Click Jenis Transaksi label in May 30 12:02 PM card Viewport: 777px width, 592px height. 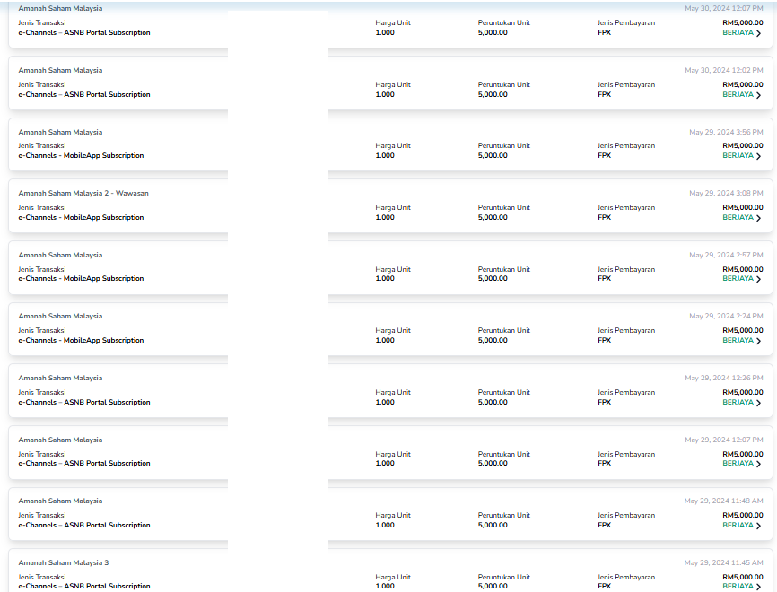[x=42, y=84]
